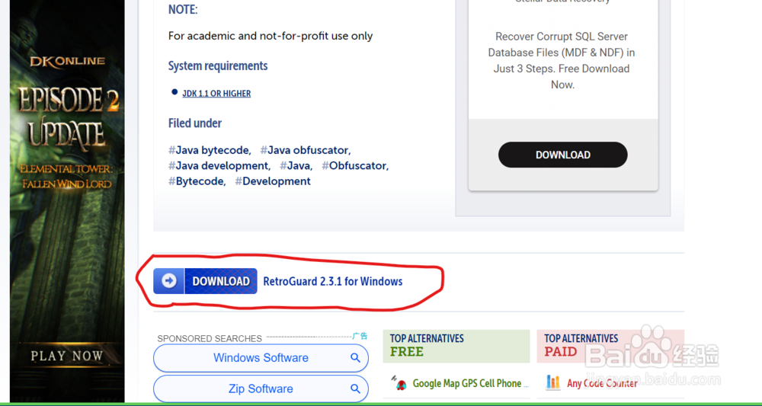The image size is (762, 406).
Task: Click the blue DOWNLOAD button for RetroGuard
Action: (205, 281)
